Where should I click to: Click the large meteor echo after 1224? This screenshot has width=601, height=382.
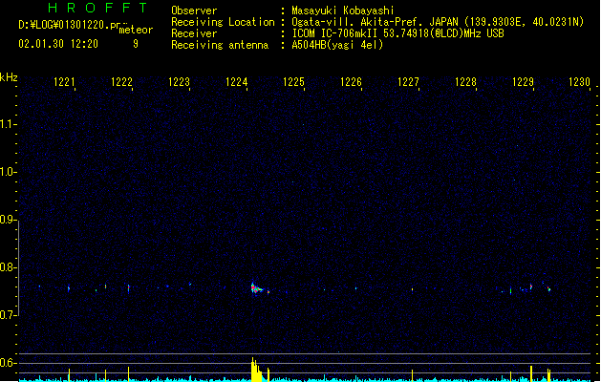click(257, 288)
